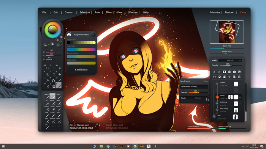Click the adjustment half-circle layer icon
Viewport: 266px width, 149px height.
pyautogui.click(x=219, y=77)
